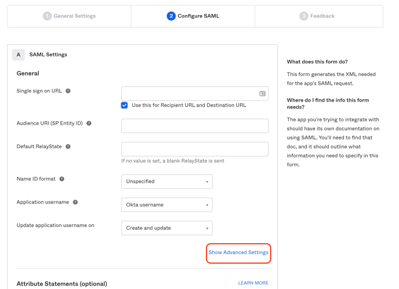This screenshot has height=289, width=399.
Task: Click help icon next to Single sign on URL
Action: pyautogui.click(x=68, y=91)
